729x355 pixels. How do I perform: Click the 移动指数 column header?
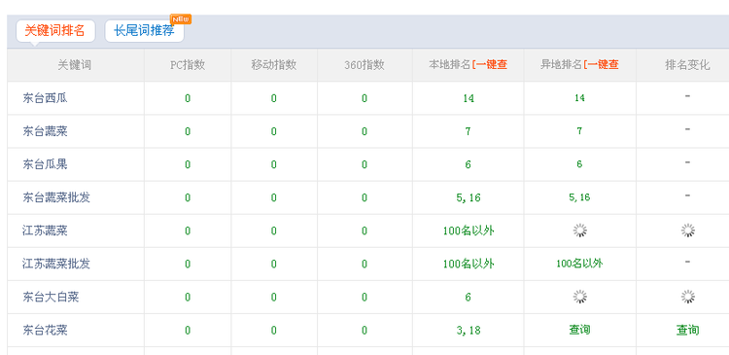(274, 64)
